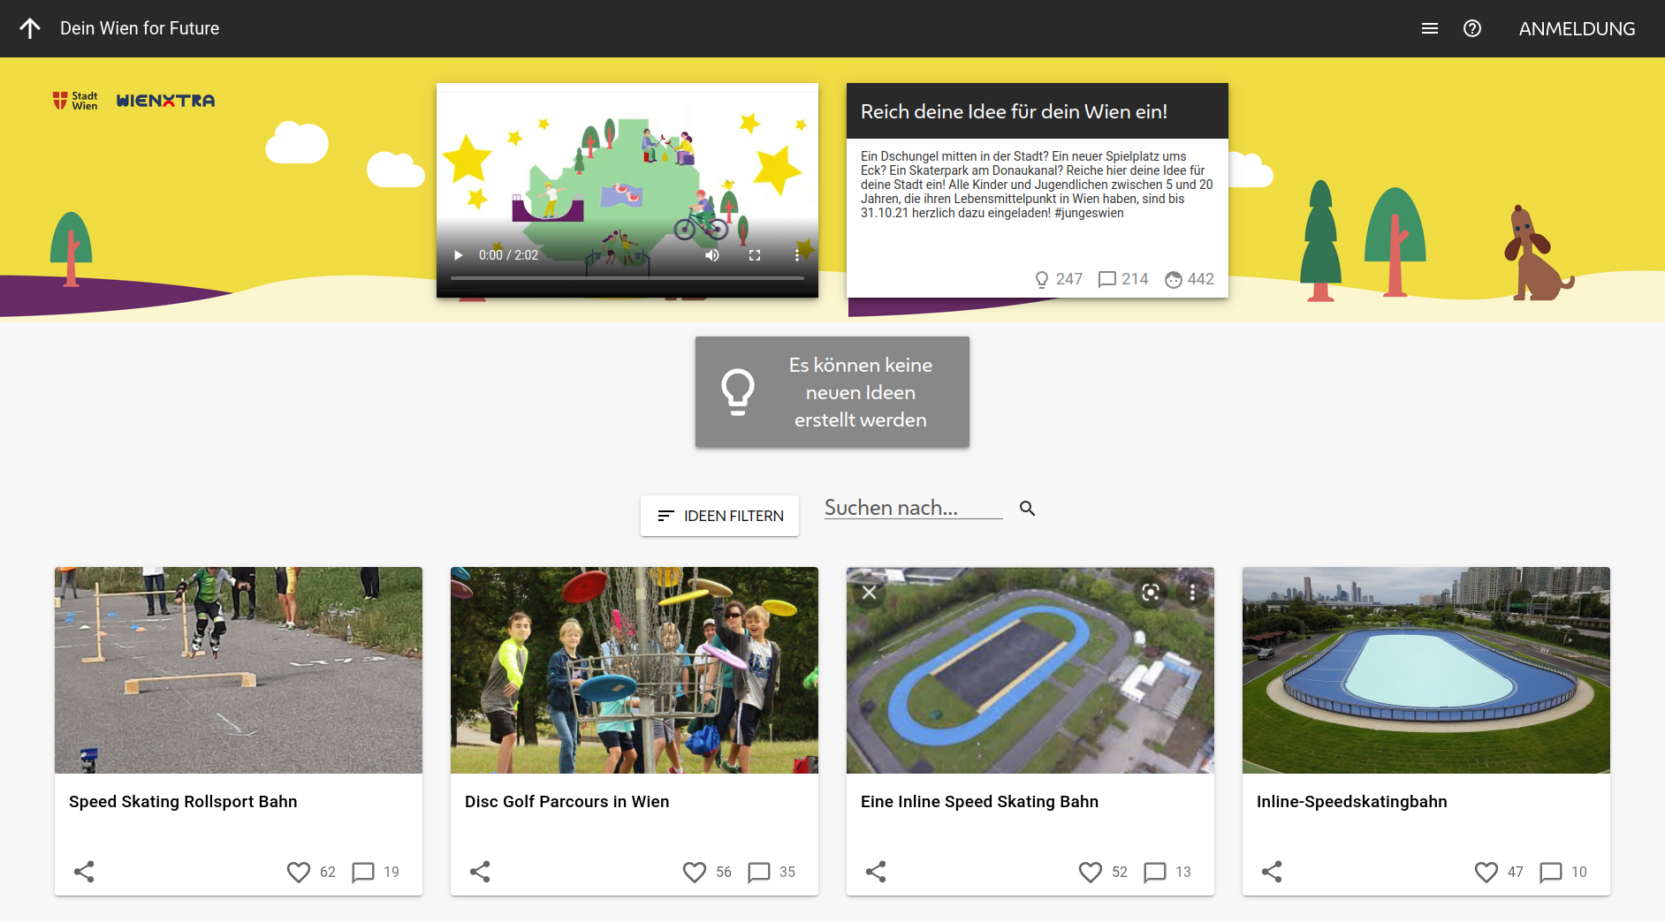The height and width of the screenshot is (922, 1665).
Task: Share the Eine Inline Speed Skating Bahn idea
Action: tap(876, 872)
